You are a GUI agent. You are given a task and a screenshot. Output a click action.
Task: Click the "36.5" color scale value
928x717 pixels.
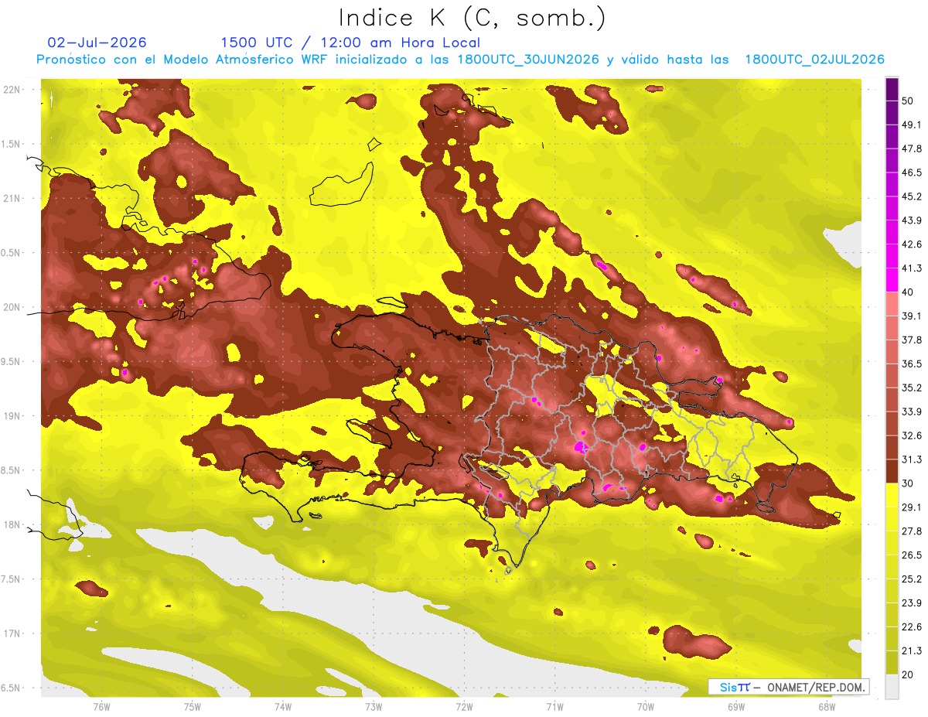click(x=912, y=364)
